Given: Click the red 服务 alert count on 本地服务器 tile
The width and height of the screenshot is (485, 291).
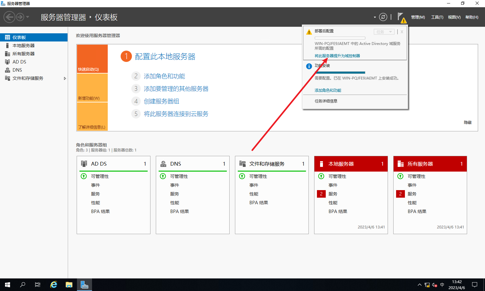Looking at the screenshot, I should coord(321,194).
